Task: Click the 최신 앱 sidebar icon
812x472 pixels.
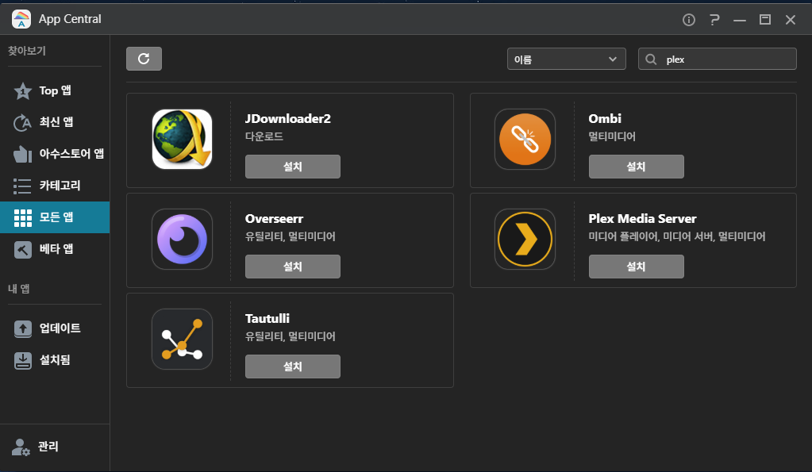Action: [22, 123]
